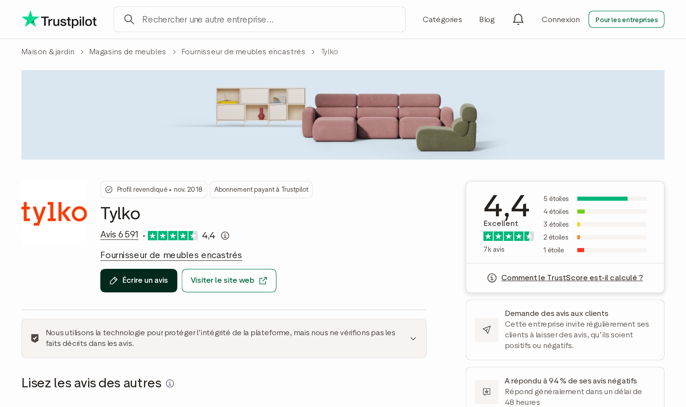This screenshot has height=407, width=686.
Task: Open Fournisseur de meubles encastrés link under Tylko
Action: (171, 255)
